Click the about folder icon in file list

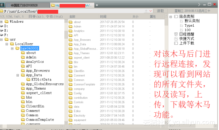(x=70, y=22)
